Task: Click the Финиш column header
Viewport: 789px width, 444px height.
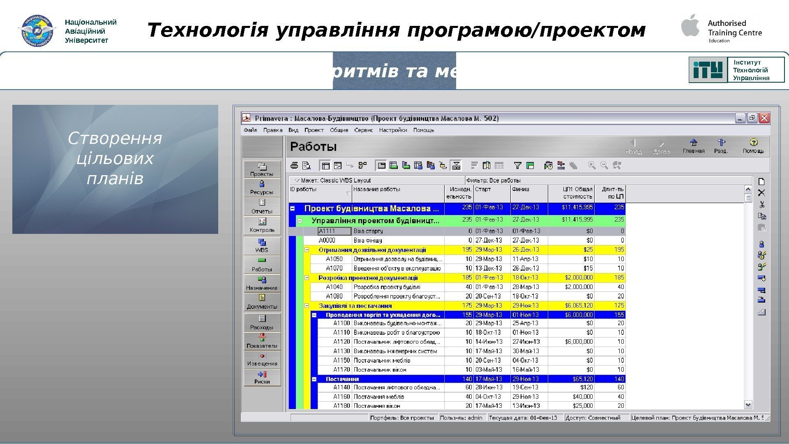Action: pos(529,193)
